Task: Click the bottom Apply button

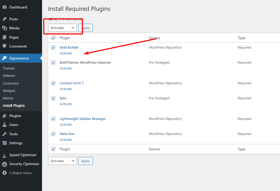Action: [86, 161]
